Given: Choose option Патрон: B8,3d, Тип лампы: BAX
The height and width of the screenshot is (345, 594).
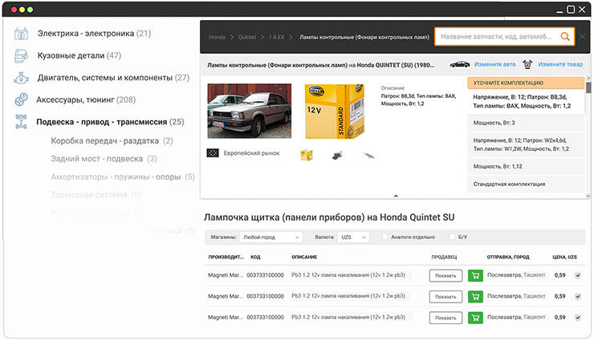Looking at the screenshot, I should pos(526,101).
